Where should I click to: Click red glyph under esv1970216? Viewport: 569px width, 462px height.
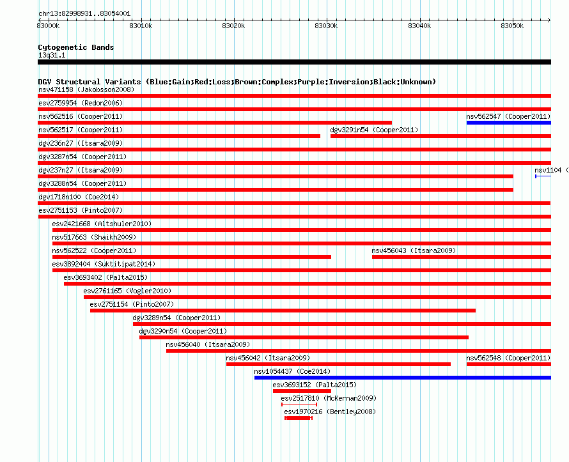[299, 418]
